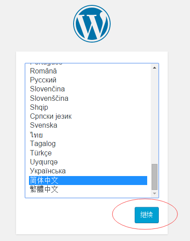
Task: Click the 继续 continue button
Action: point(147,215)
